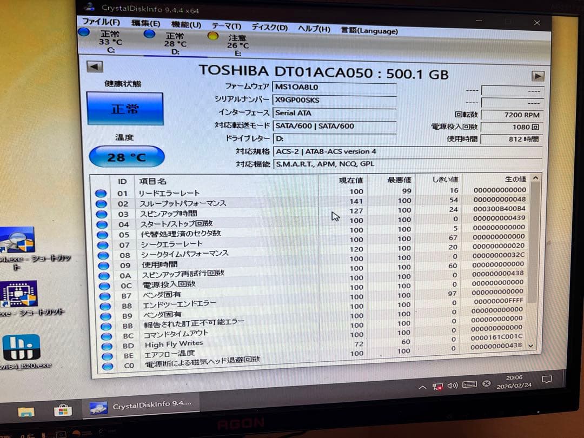Image resolution: width=584 pixels, height=438 pixels.
Task: Go to next disk with right arrow
Action: point(537,76)
